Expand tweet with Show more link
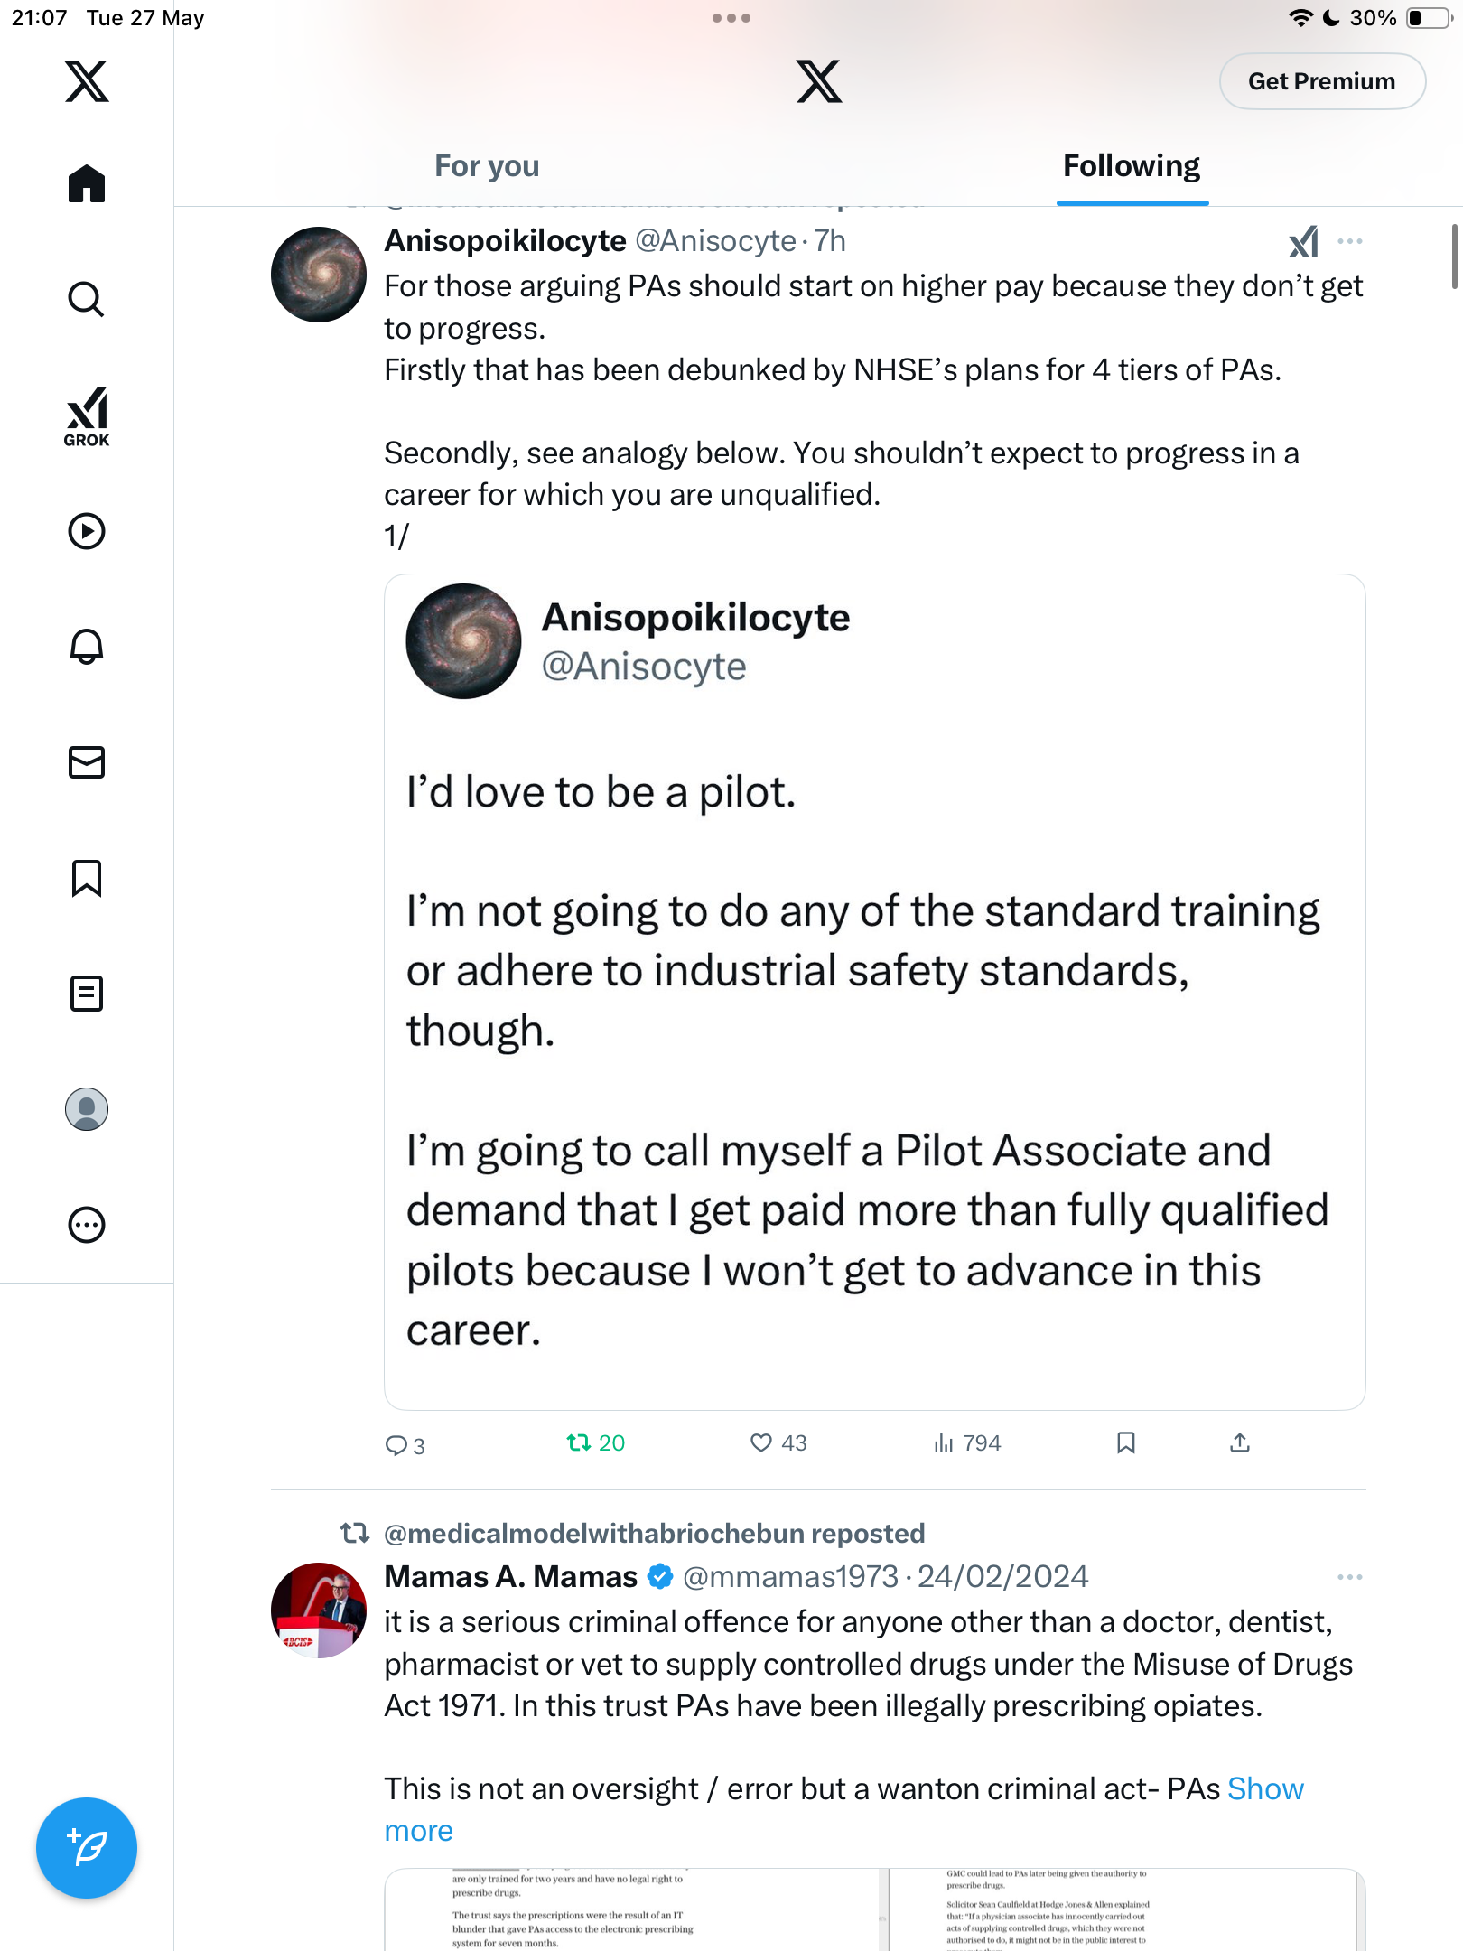1463x1951 pixels. pyautogui.click(x=844, y=1809)
